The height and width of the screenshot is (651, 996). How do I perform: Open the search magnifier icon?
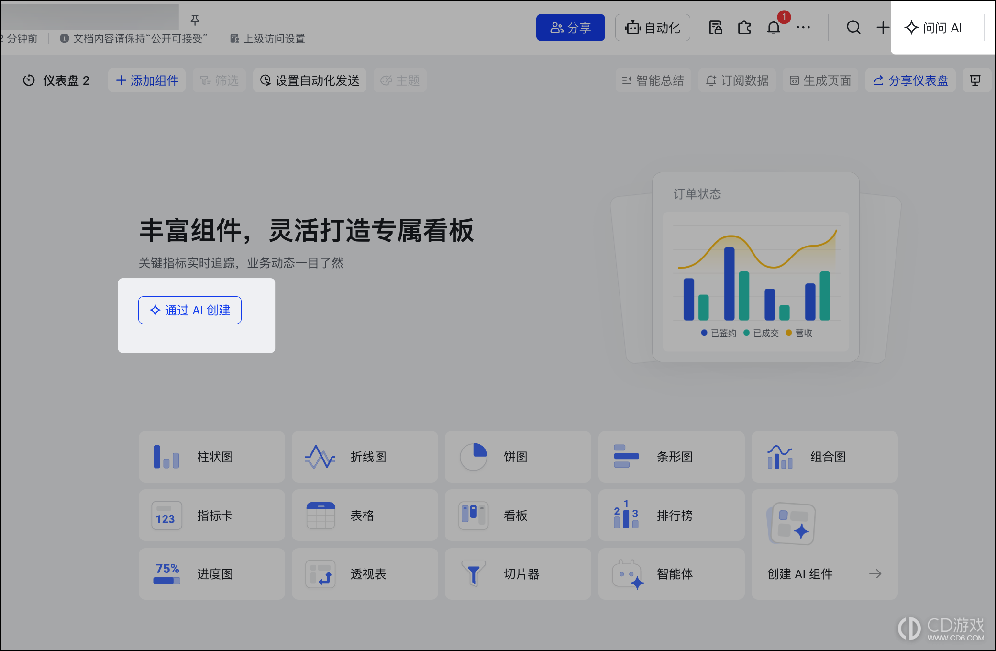coord(853,28)
